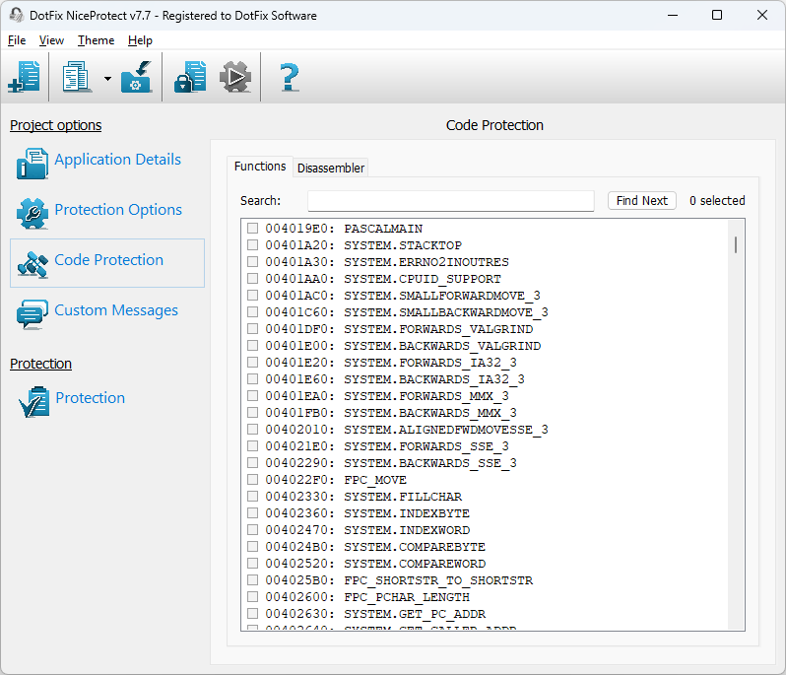Click the SYSTEM.SMALLBACKWARDMOVE_3 row text

[x=445, y=312]
